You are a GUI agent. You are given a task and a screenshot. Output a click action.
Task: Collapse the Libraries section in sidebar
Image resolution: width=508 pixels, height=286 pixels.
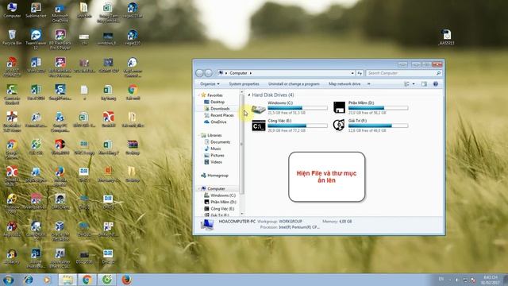tap(199, 135)
